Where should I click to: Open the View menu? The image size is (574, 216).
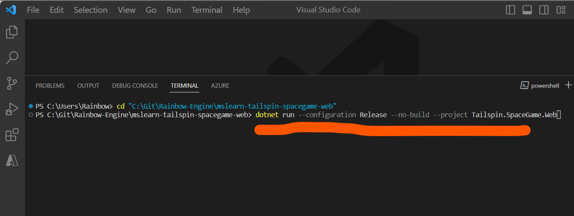pyautogui.click(x=126, y=10)
